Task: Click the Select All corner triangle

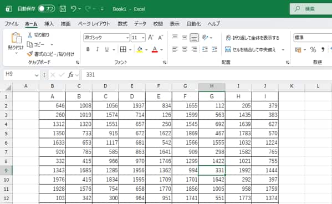Action: point(8,87)
